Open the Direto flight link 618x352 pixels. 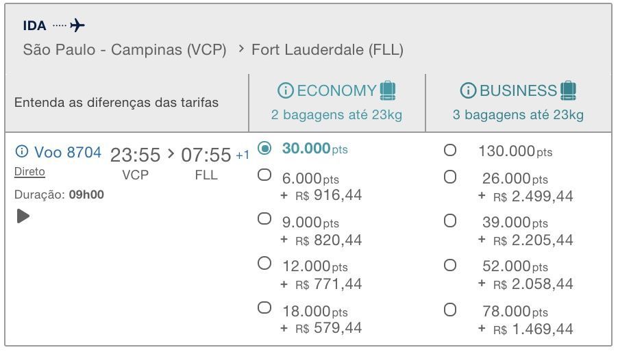pos(29,171)
